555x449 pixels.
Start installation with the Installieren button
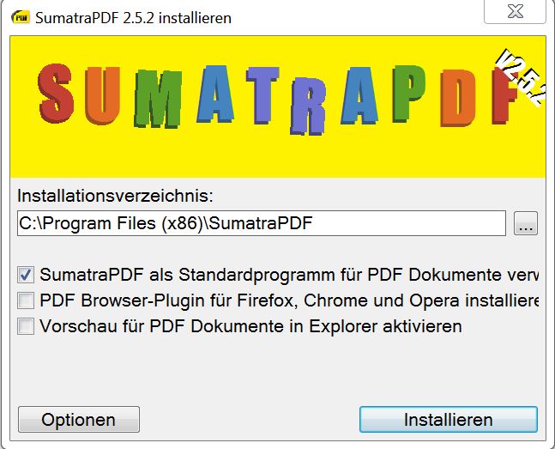[448, 420]
